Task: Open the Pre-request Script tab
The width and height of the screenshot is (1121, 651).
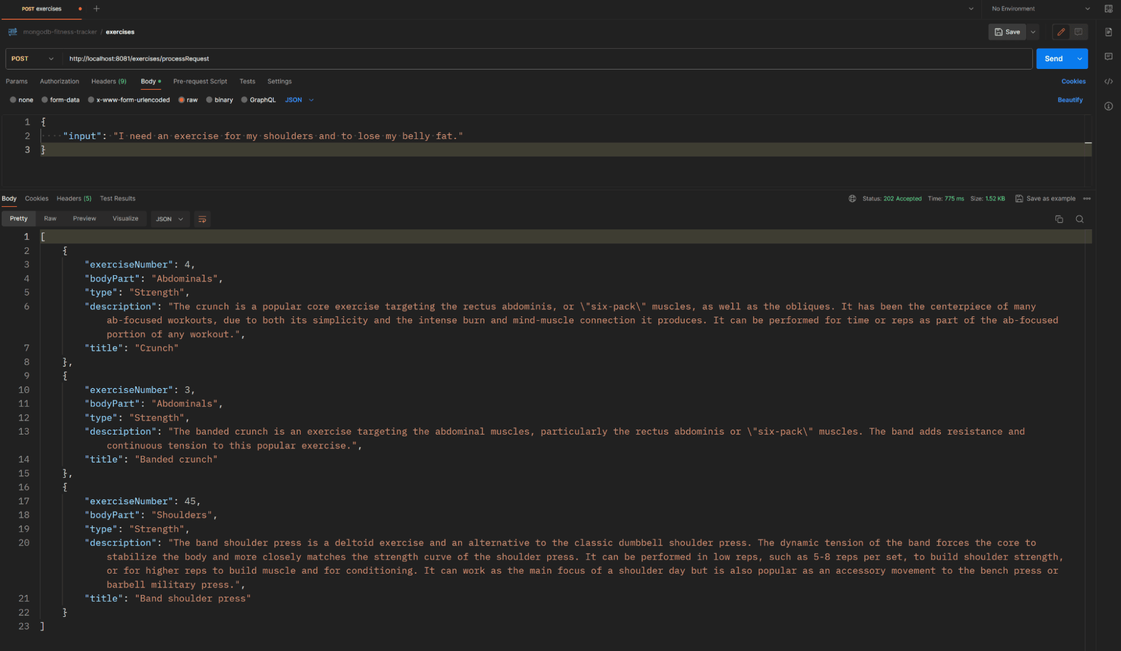Action: (x=200, y=81)
